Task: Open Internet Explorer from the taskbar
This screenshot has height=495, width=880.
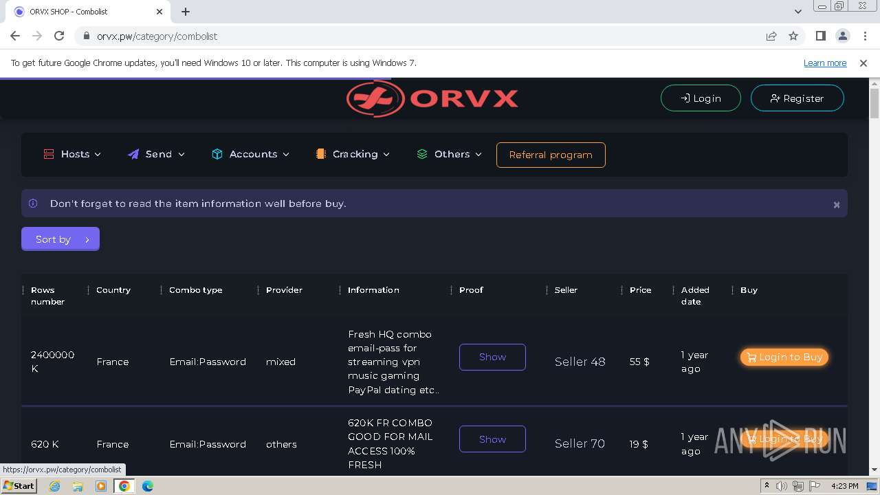Action: click(55, 486)
